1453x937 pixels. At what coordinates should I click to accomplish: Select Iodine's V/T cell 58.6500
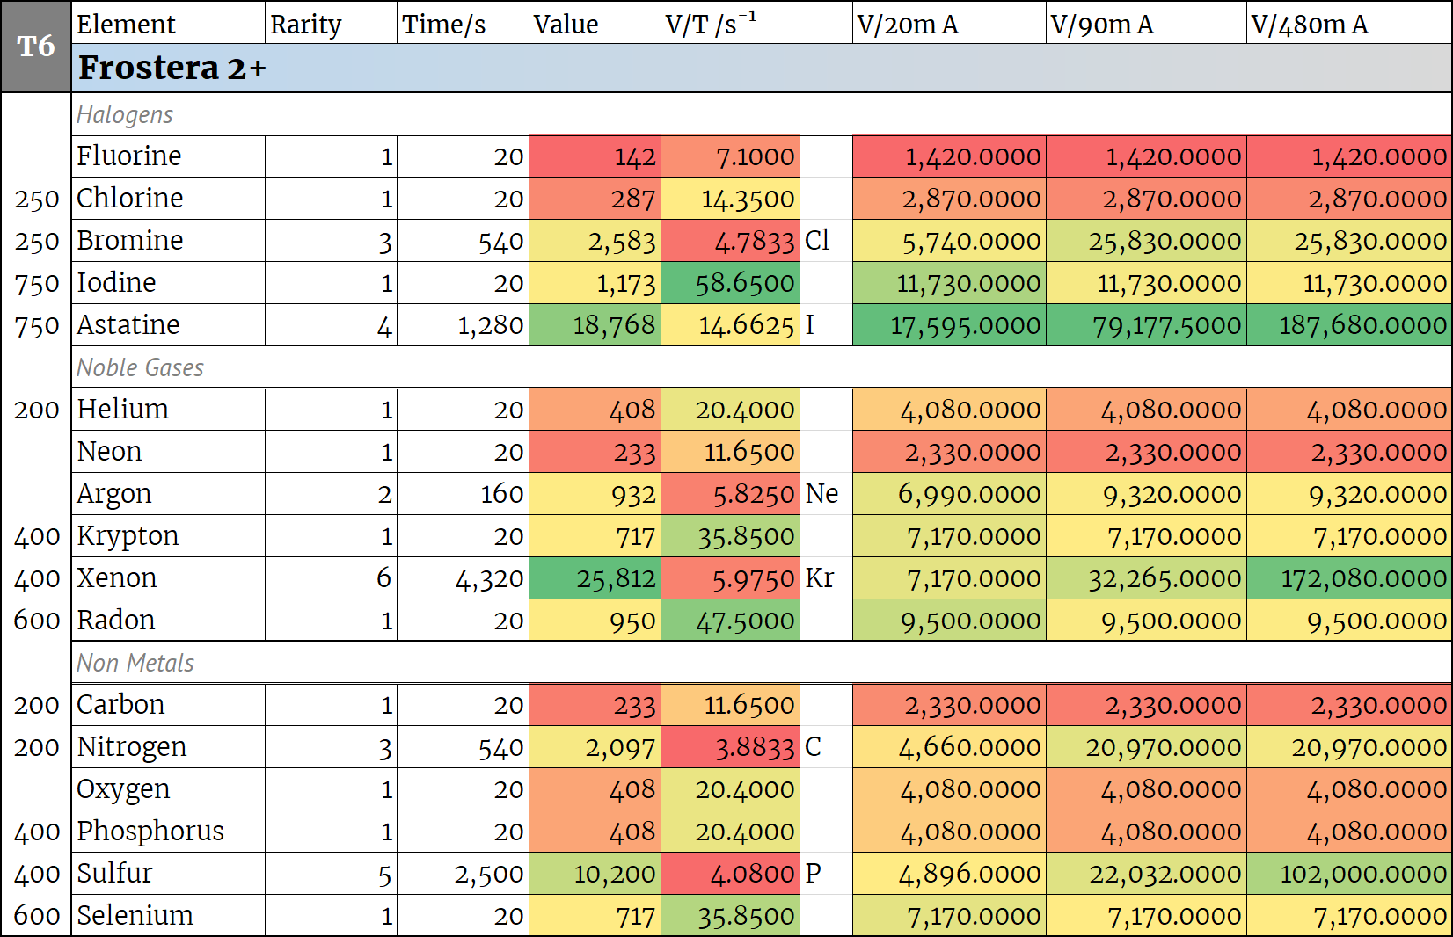coord(730,283)
